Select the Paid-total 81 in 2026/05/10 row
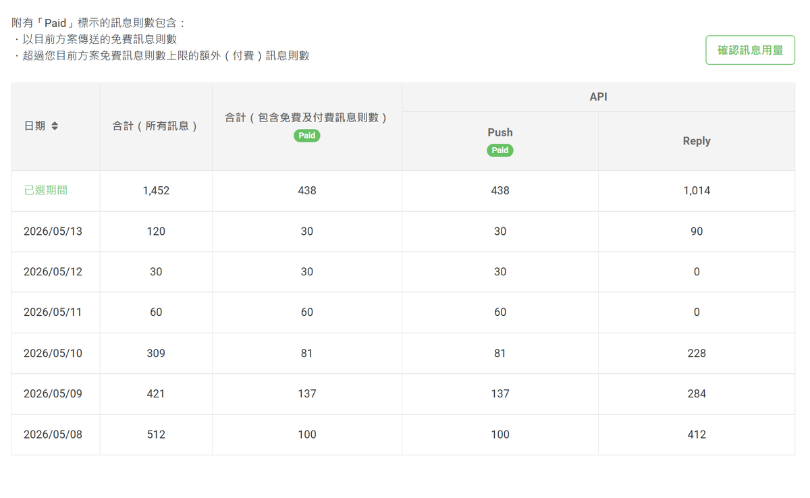Viewport: 810px width, 498px height. [307, 354]
